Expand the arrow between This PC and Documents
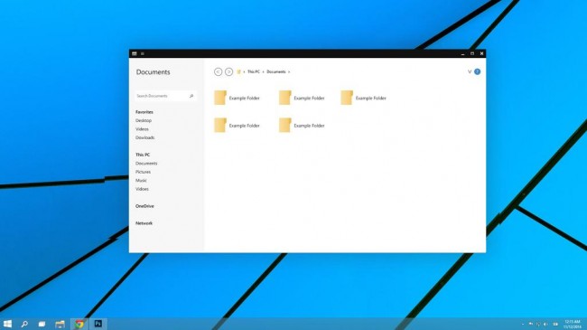The height and width of the screenshot is (330, 587). (263, 71)
